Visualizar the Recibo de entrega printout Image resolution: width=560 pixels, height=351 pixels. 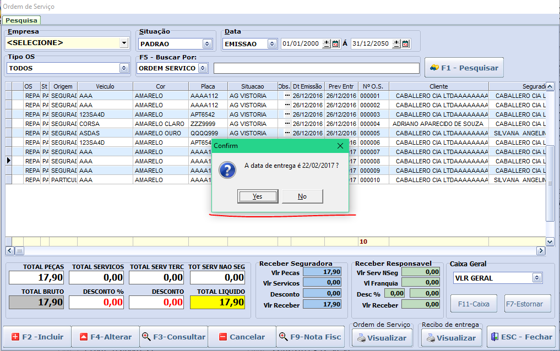[452, 338]
